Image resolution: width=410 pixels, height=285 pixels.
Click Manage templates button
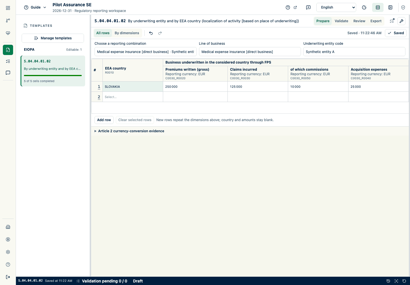point(53,38)
